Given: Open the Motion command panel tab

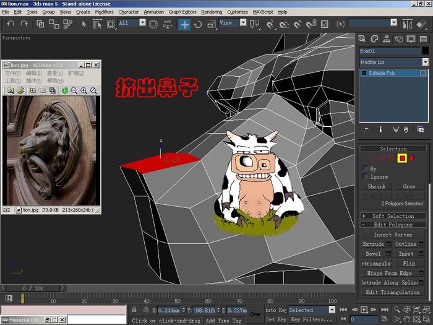Looking at the screenshot, I should pyautogui.click(x=399, y=38).
